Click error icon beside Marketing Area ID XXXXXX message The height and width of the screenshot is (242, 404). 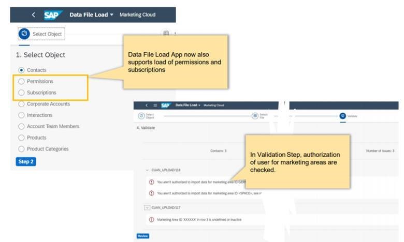point(151,220)
